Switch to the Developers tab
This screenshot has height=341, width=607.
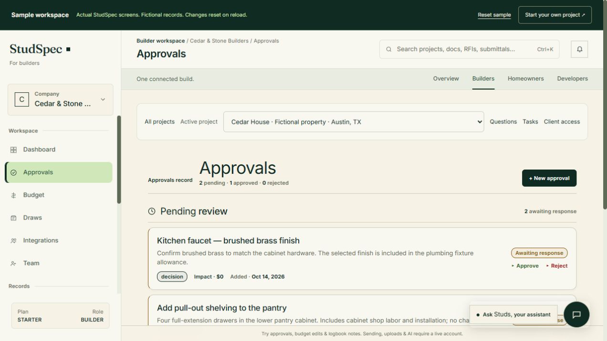[x=572, y=79]
